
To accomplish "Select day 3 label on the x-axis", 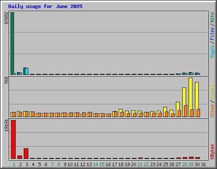I will pyautogui.click(x=27, y=164).
